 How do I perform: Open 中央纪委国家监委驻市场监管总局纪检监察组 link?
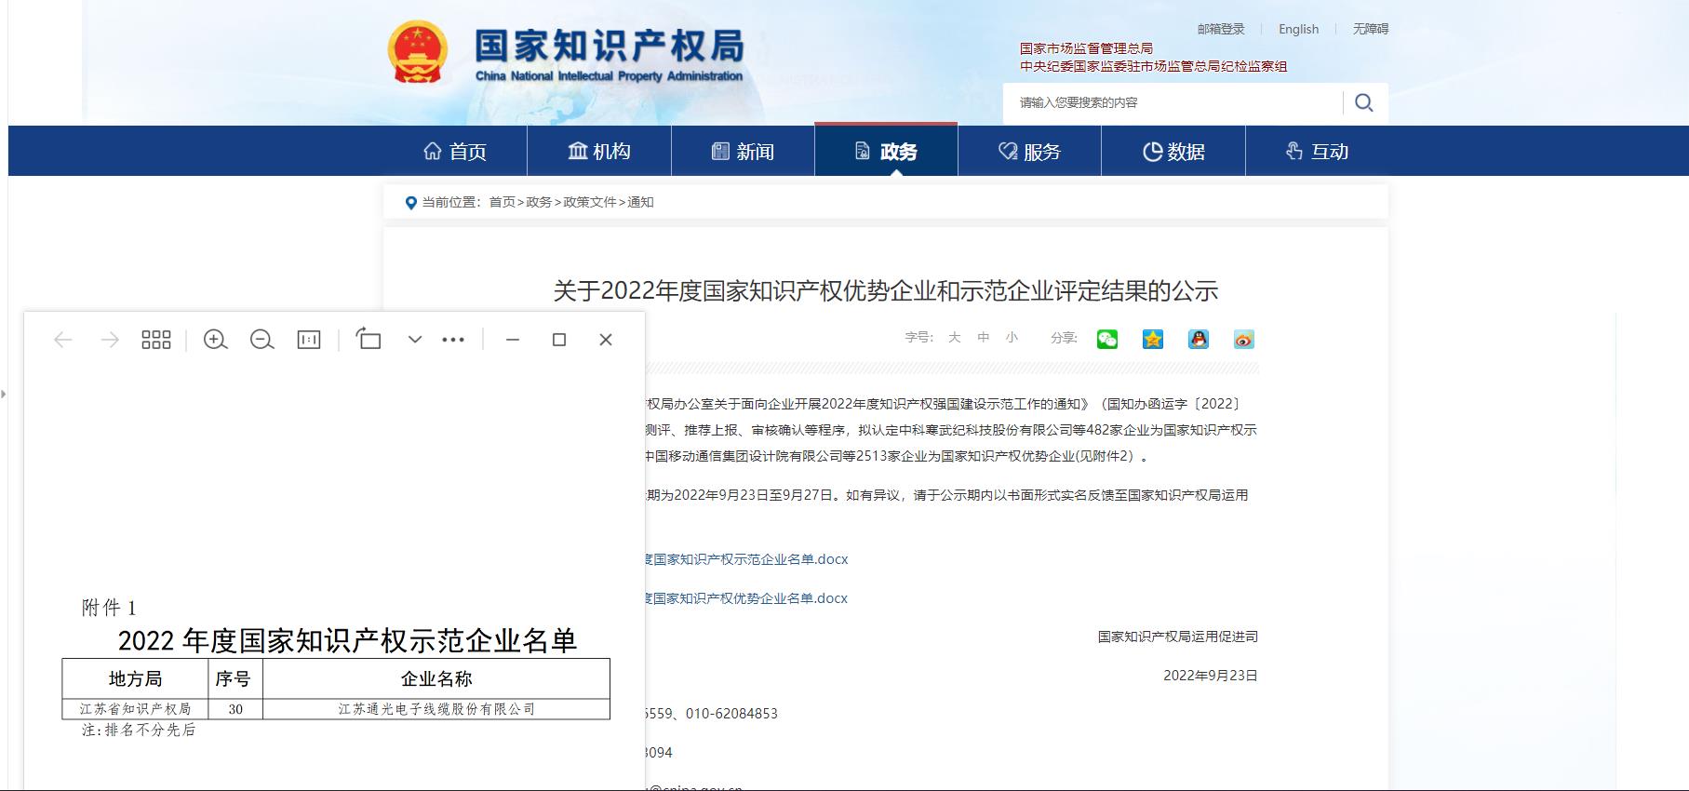(1153, 66)
